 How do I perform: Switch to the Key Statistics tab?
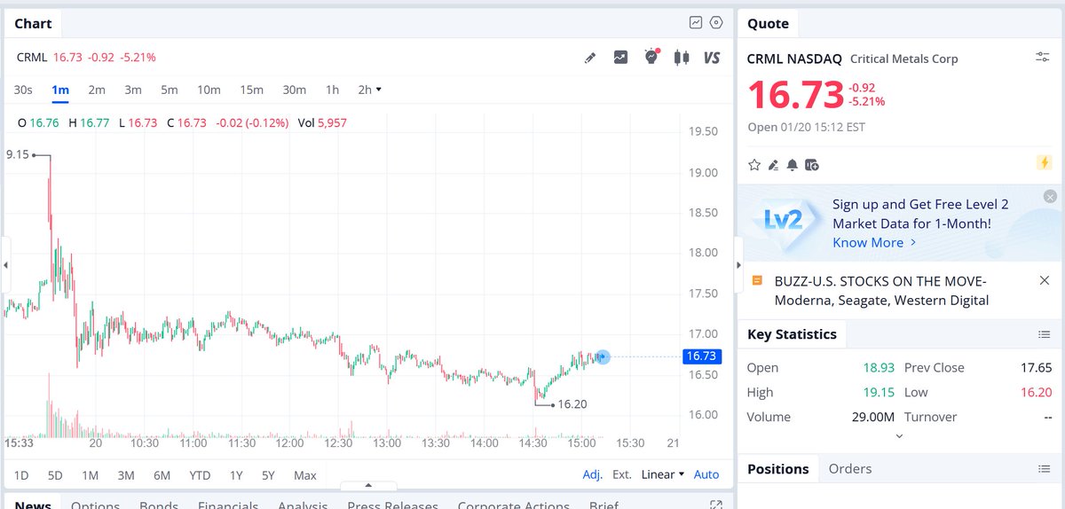tap(792, 334)
